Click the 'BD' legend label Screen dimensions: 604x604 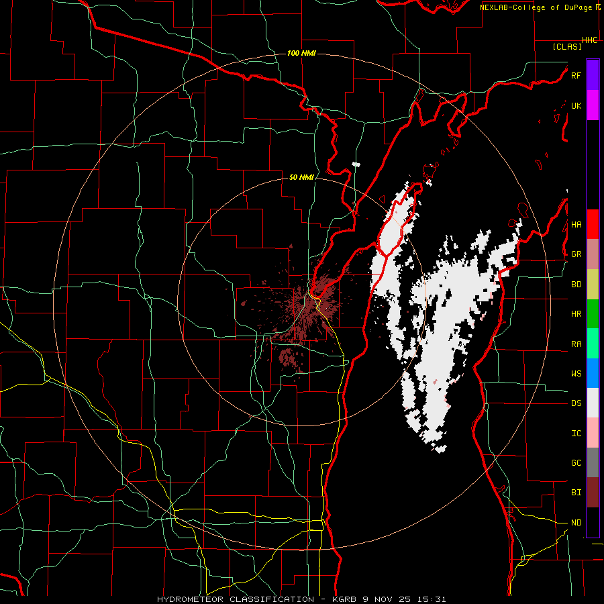point(576,285)
